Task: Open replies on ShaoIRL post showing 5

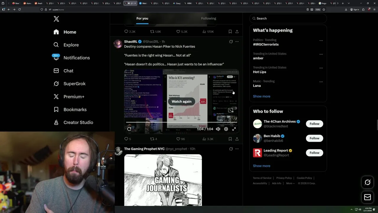Action: click(128, 139)
